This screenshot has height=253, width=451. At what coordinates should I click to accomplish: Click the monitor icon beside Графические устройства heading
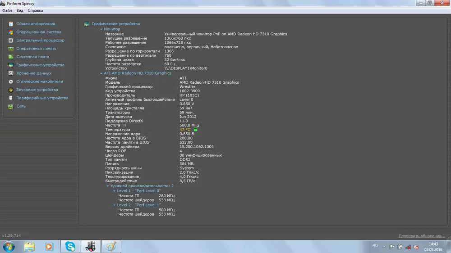pyautogui.click(x=86, y=24)
